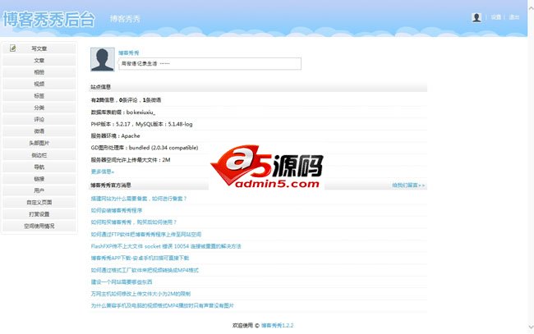Viewport: 534px width, 334px height.
Task: Open the MP4 sound-without-picture article
Action: [x=163, y=306]
